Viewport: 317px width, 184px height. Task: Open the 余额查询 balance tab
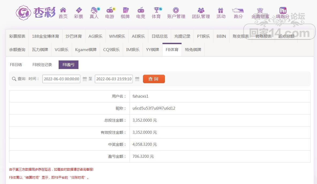pyautogui.click(x=17, y=50)
